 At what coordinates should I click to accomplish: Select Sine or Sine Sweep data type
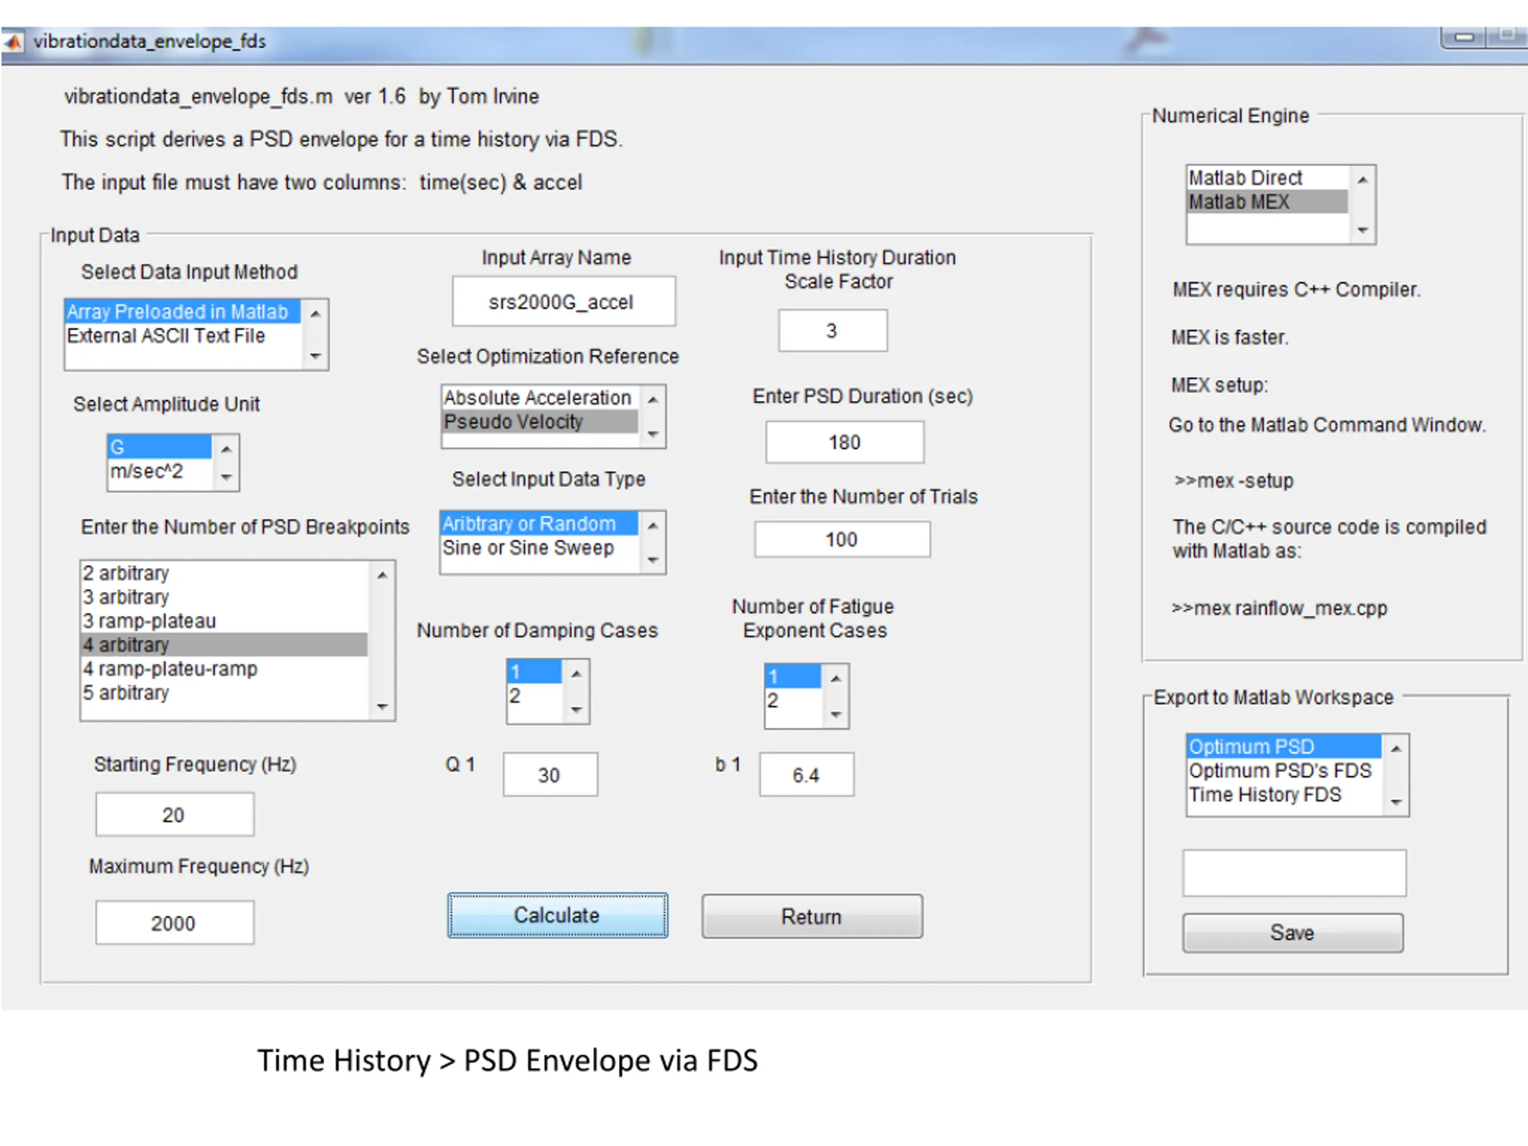(x=539, y=548)
